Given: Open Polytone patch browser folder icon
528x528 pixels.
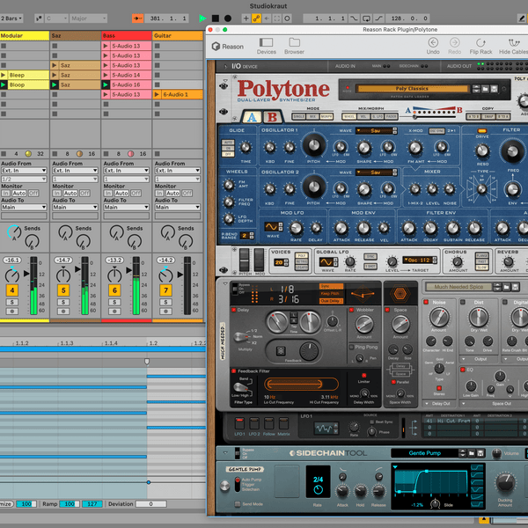Looking at the screenshot, I should pyautogui.click(x=485, y=89).
